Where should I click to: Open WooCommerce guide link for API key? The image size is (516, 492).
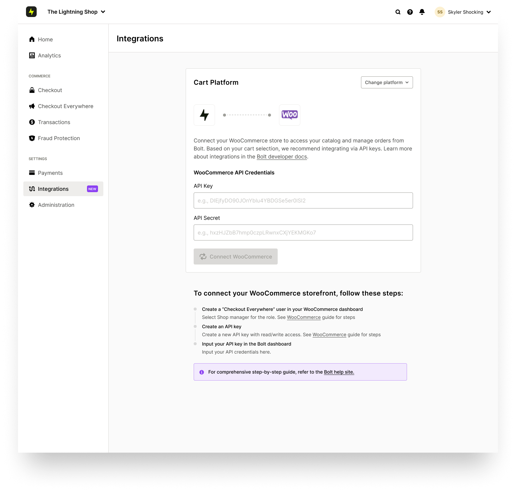click(x=329, y=335)
